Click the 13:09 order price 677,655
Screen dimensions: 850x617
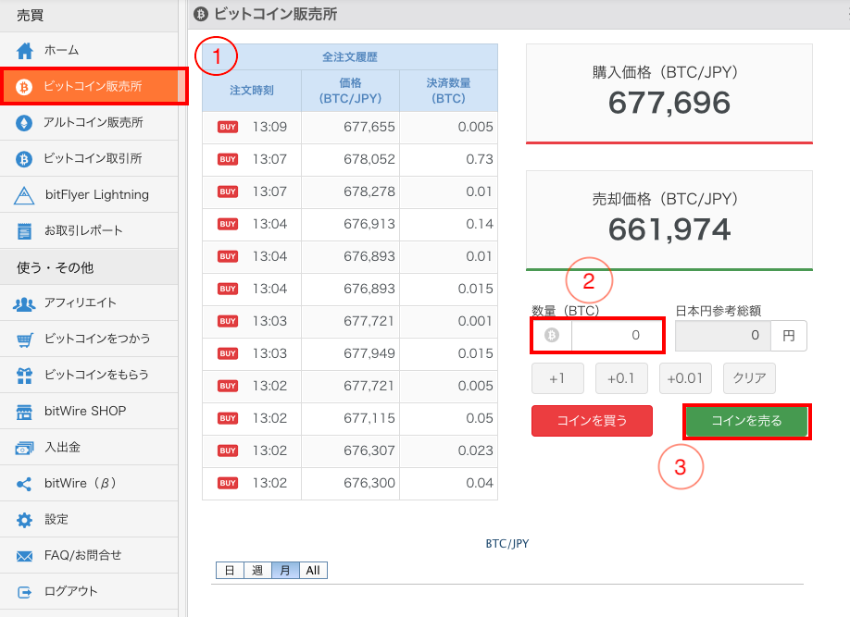pyautogui.click(x=369, y=127)
